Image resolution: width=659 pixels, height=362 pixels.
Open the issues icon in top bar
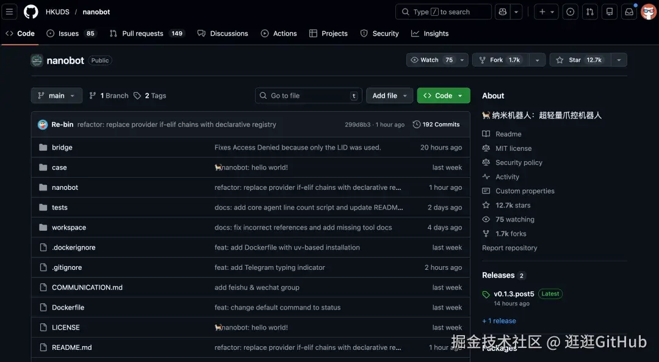tap(571, 12)
